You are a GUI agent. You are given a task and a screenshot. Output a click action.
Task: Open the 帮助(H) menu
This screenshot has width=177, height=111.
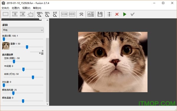click(x=37, y=8)
